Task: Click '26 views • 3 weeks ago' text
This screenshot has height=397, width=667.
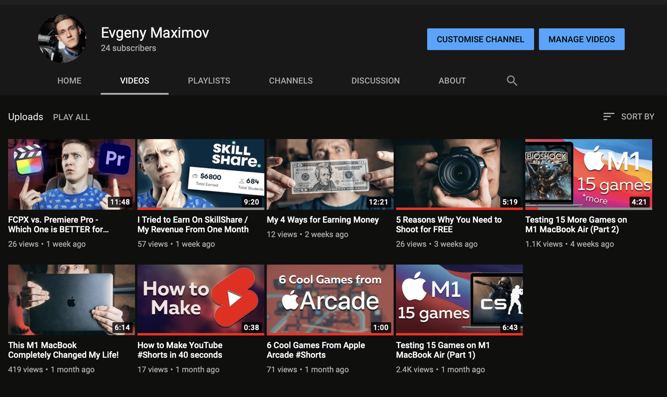Action: (x=437, y=244)
